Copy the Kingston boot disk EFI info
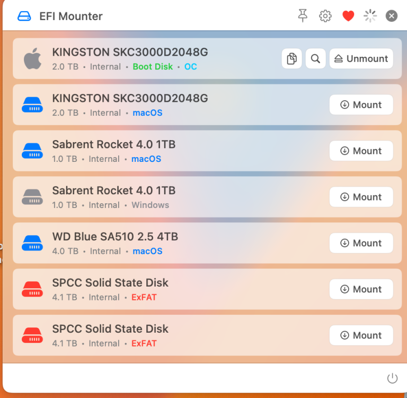This screenshot has width=407, height=398. click(x=292, y=58)
